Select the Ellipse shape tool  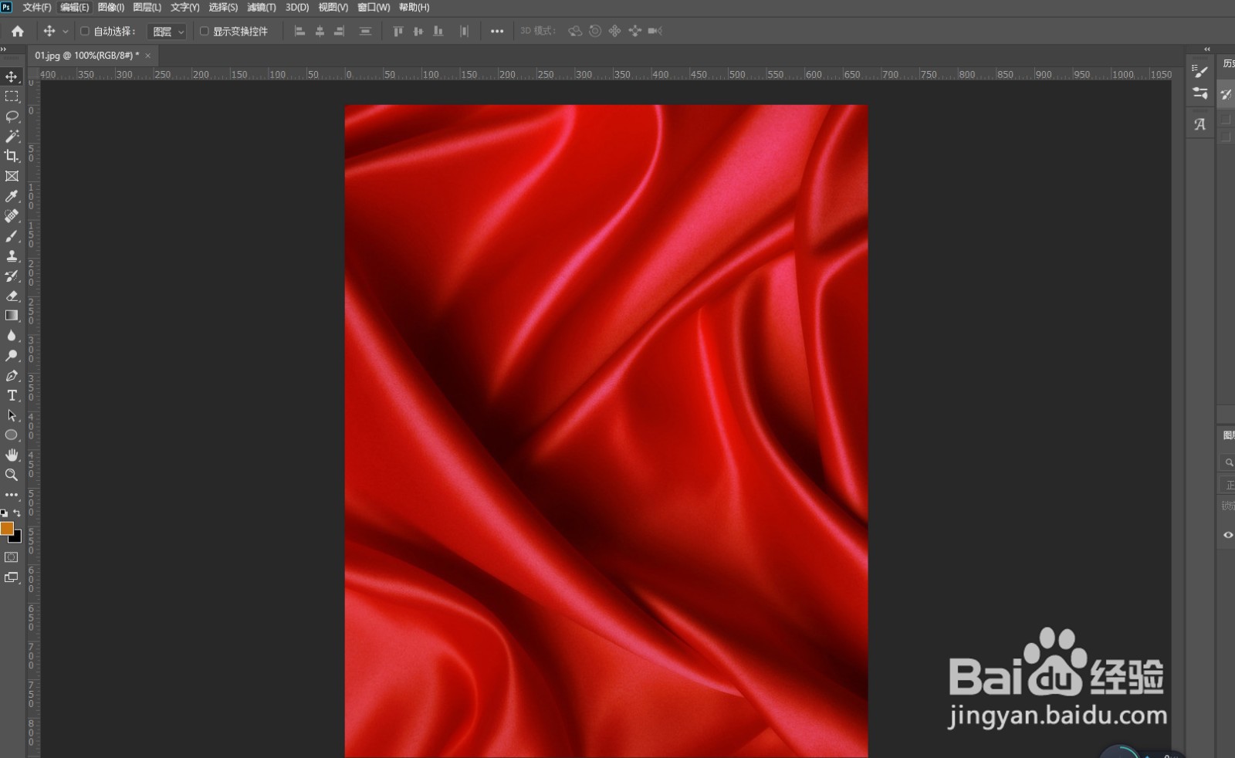12,435
